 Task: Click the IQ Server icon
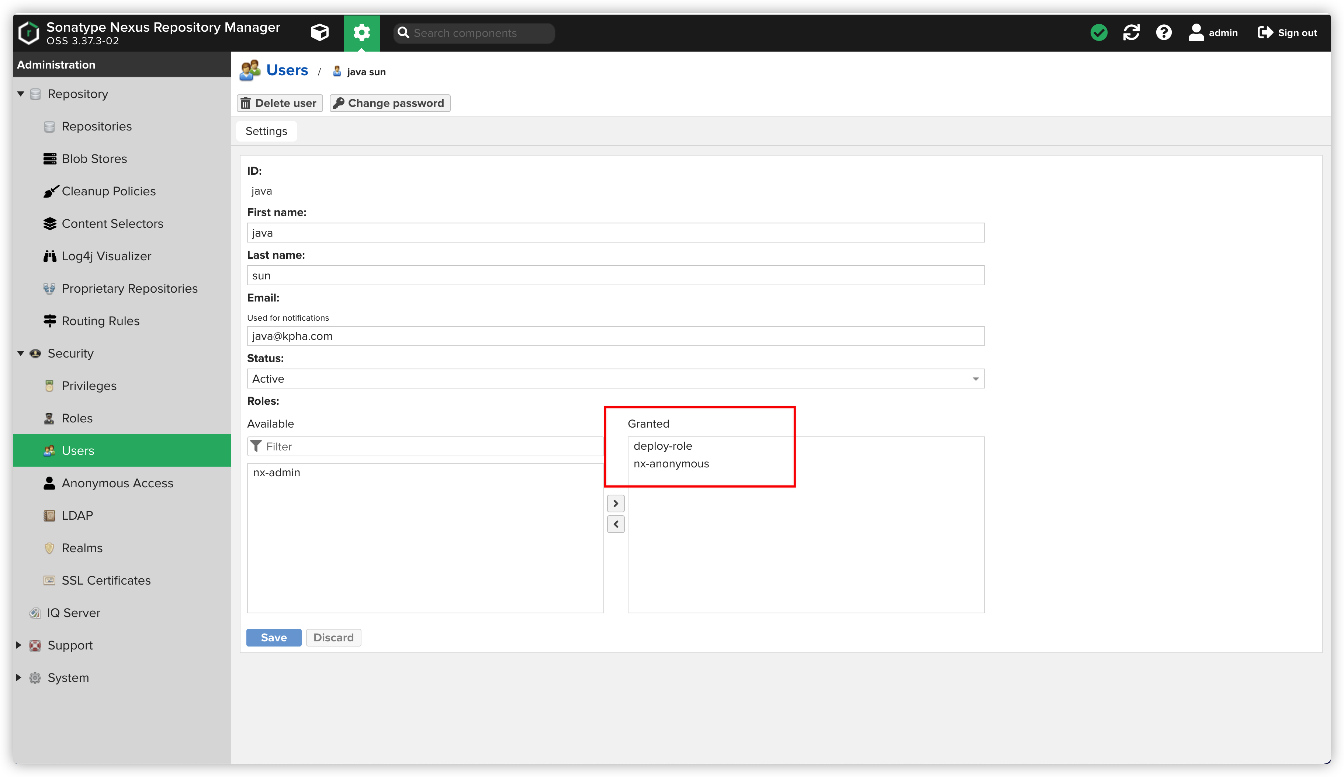click(x=35, y=613)
